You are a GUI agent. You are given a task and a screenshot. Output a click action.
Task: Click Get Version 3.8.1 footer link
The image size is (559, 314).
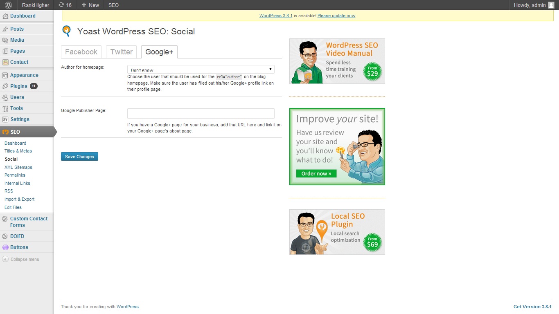pos(532,307)
